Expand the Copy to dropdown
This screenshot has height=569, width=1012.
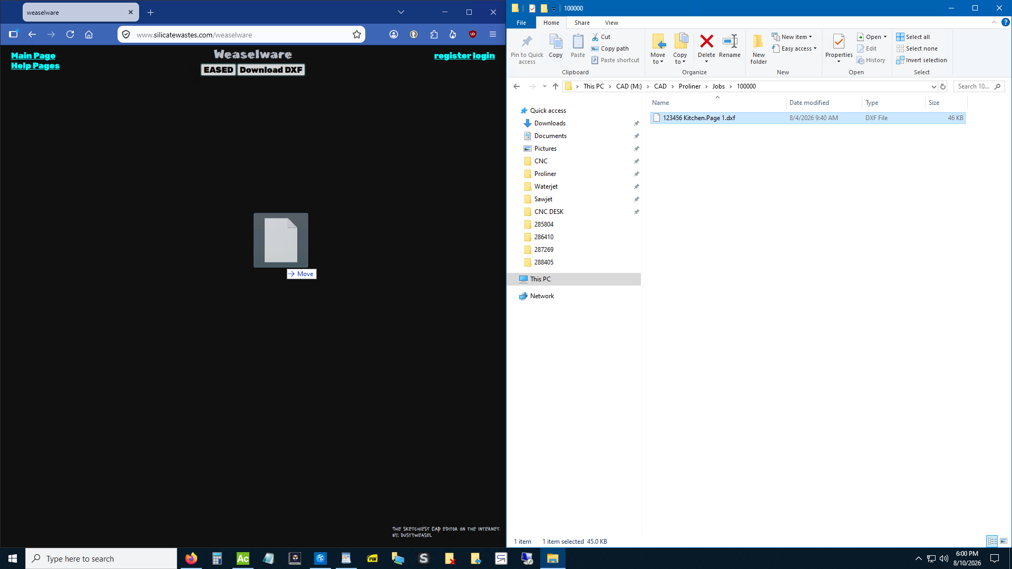680,58
